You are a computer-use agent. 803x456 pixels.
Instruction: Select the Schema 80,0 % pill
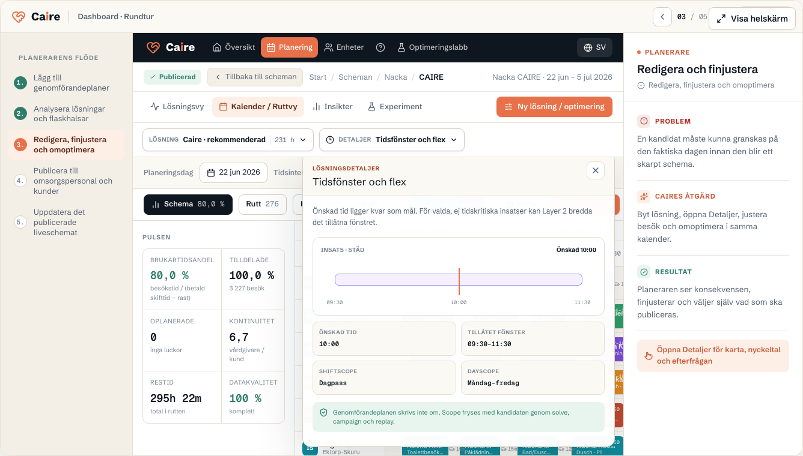point(188,204)
